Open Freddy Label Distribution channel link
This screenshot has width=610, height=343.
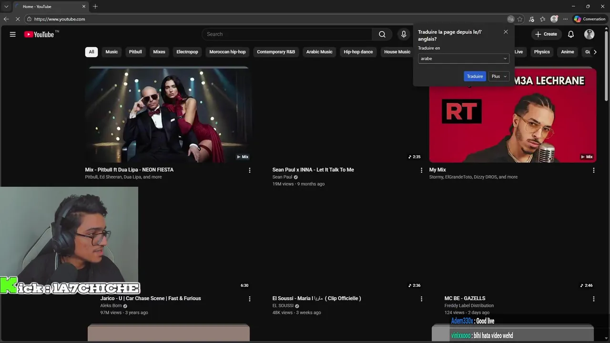point(469,306)
